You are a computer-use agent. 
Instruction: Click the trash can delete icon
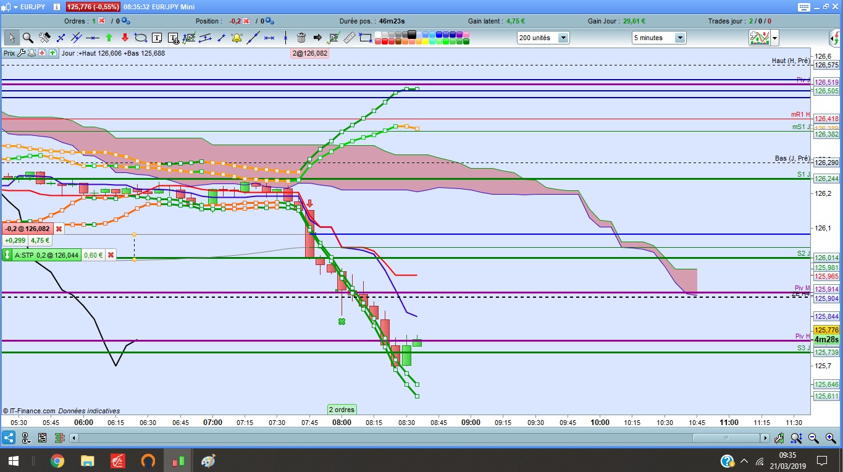click(x=301, y=38)
